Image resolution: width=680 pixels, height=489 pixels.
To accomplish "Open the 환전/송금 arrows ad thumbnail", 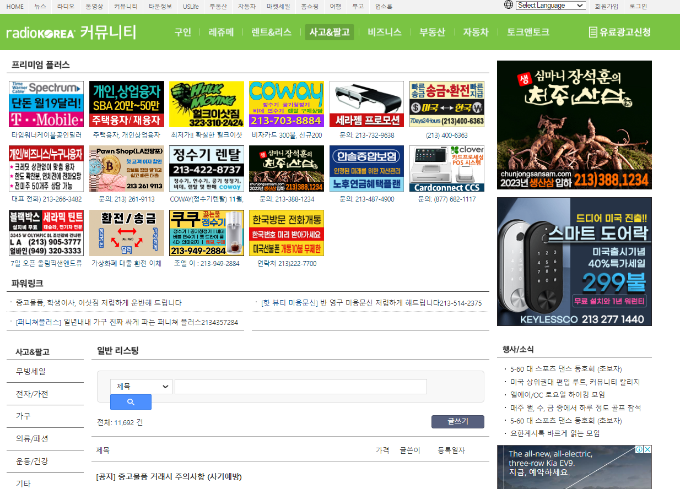I will 126,233.
